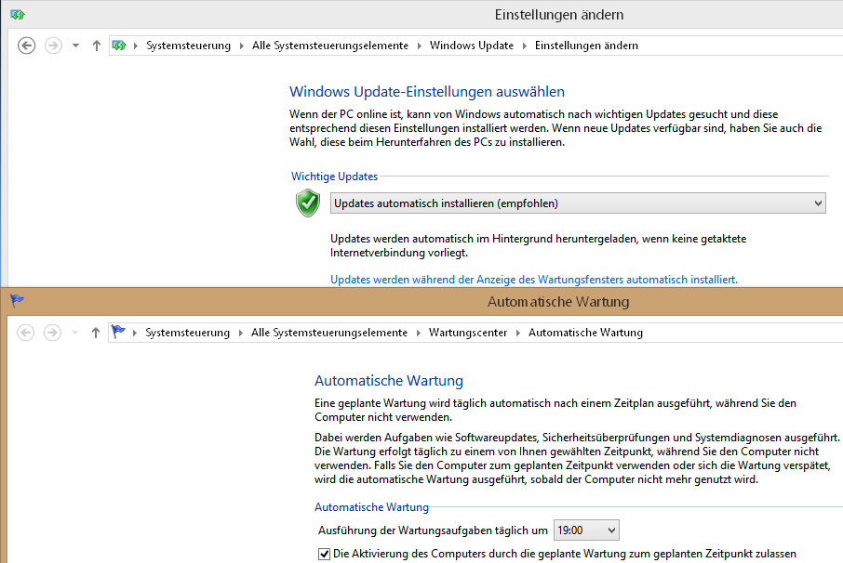Open Systemsteuerung breadcrumb in Automatische Wartung window
The width and height of the screenshot is (843, 563).
click(188, 333)
